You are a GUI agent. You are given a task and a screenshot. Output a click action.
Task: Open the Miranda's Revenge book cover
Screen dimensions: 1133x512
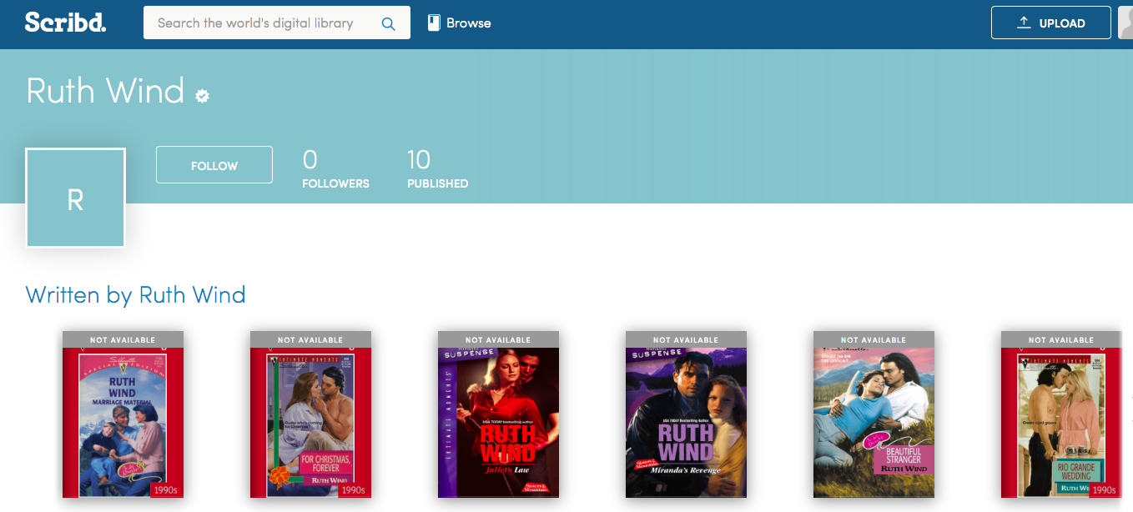686,414
